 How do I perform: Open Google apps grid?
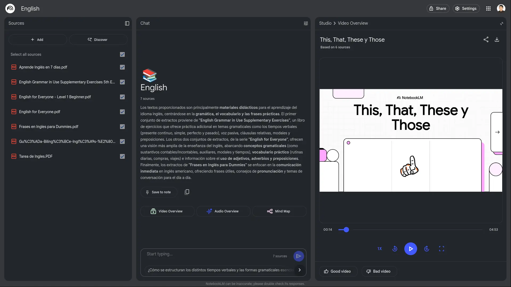[488, 8]
